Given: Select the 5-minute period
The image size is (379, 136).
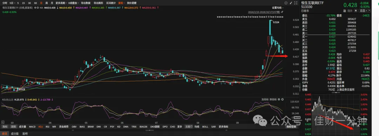Looking at the screenshot, I should [x=18, y=3].
